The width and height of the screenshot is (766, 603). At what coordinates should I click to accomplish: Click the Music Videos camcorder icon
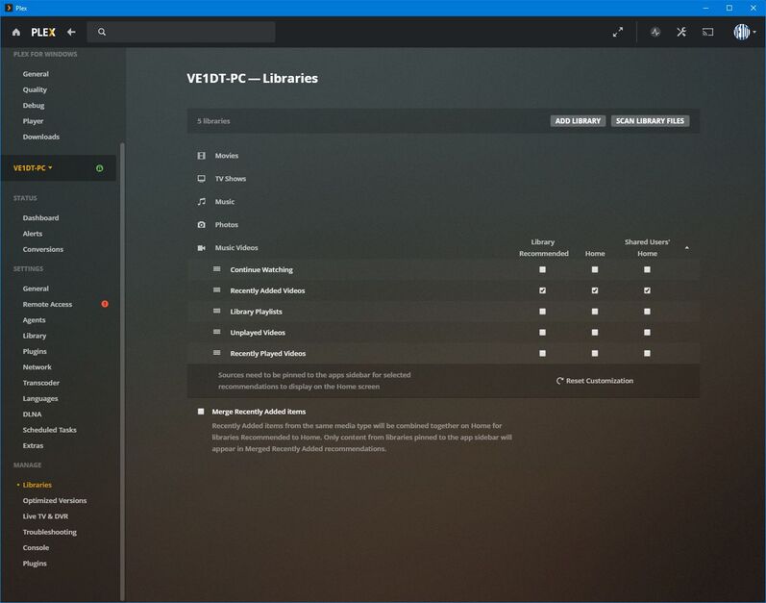tap(201, 248)
